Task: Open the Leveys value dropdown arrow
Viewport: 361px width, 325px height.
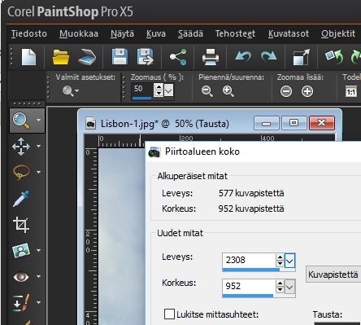Action: 289,261
